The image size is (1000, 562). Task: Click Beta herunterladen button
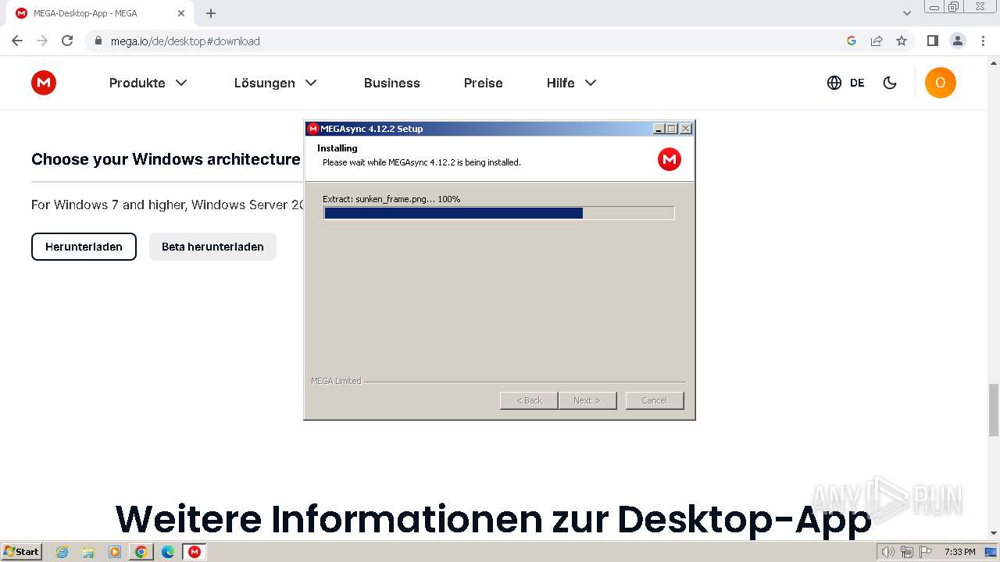[x=212, y=247]
